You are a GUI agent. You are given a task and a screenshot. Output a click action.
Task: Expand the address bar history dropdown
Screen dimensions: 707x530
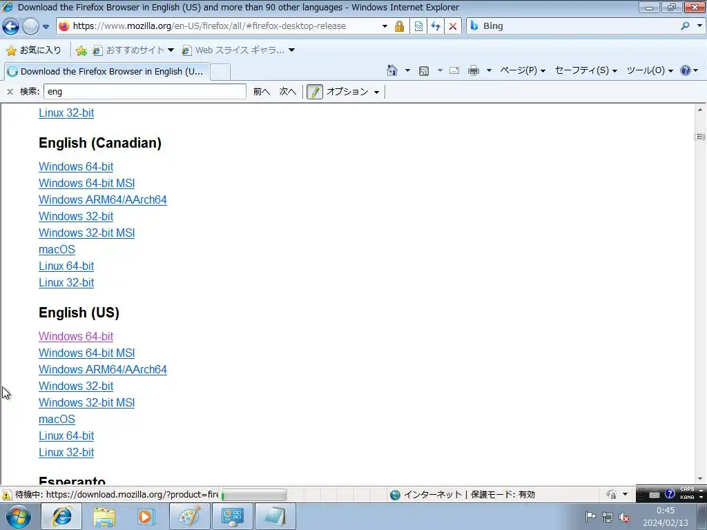[385, 26]
